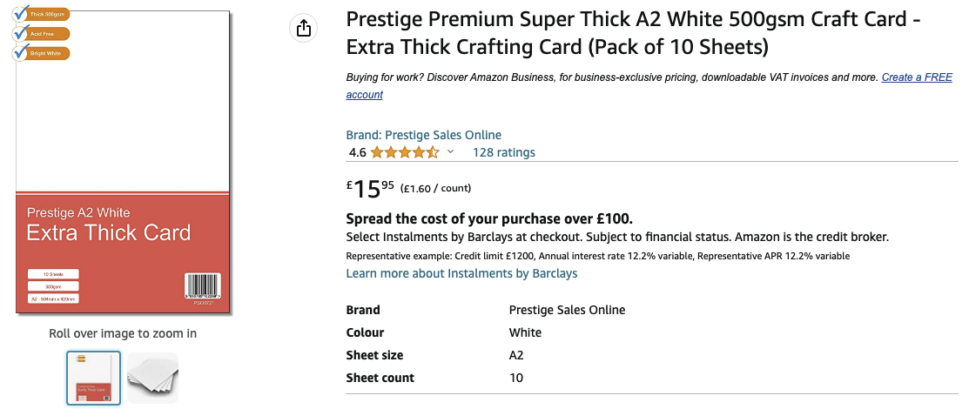The width and height of the screenshot is (969, 409).
Task: Click the Roll over image to zoom in text
Action: [x=123, y=333]
